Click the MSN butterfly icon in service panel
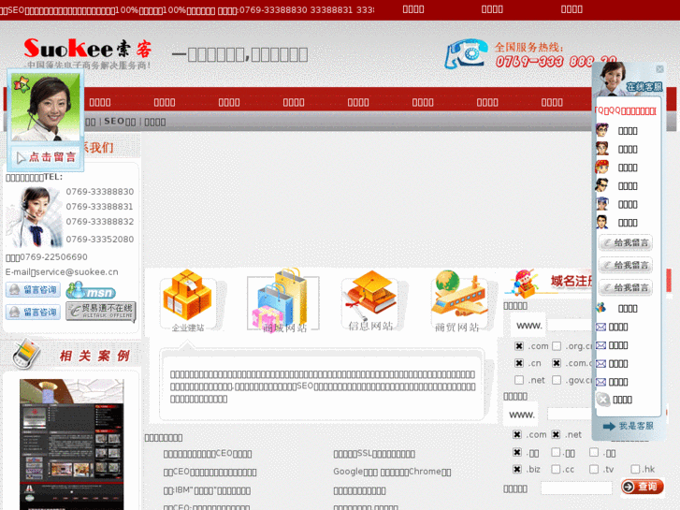This screenshot has height=510, width=680. coord(601,308)
